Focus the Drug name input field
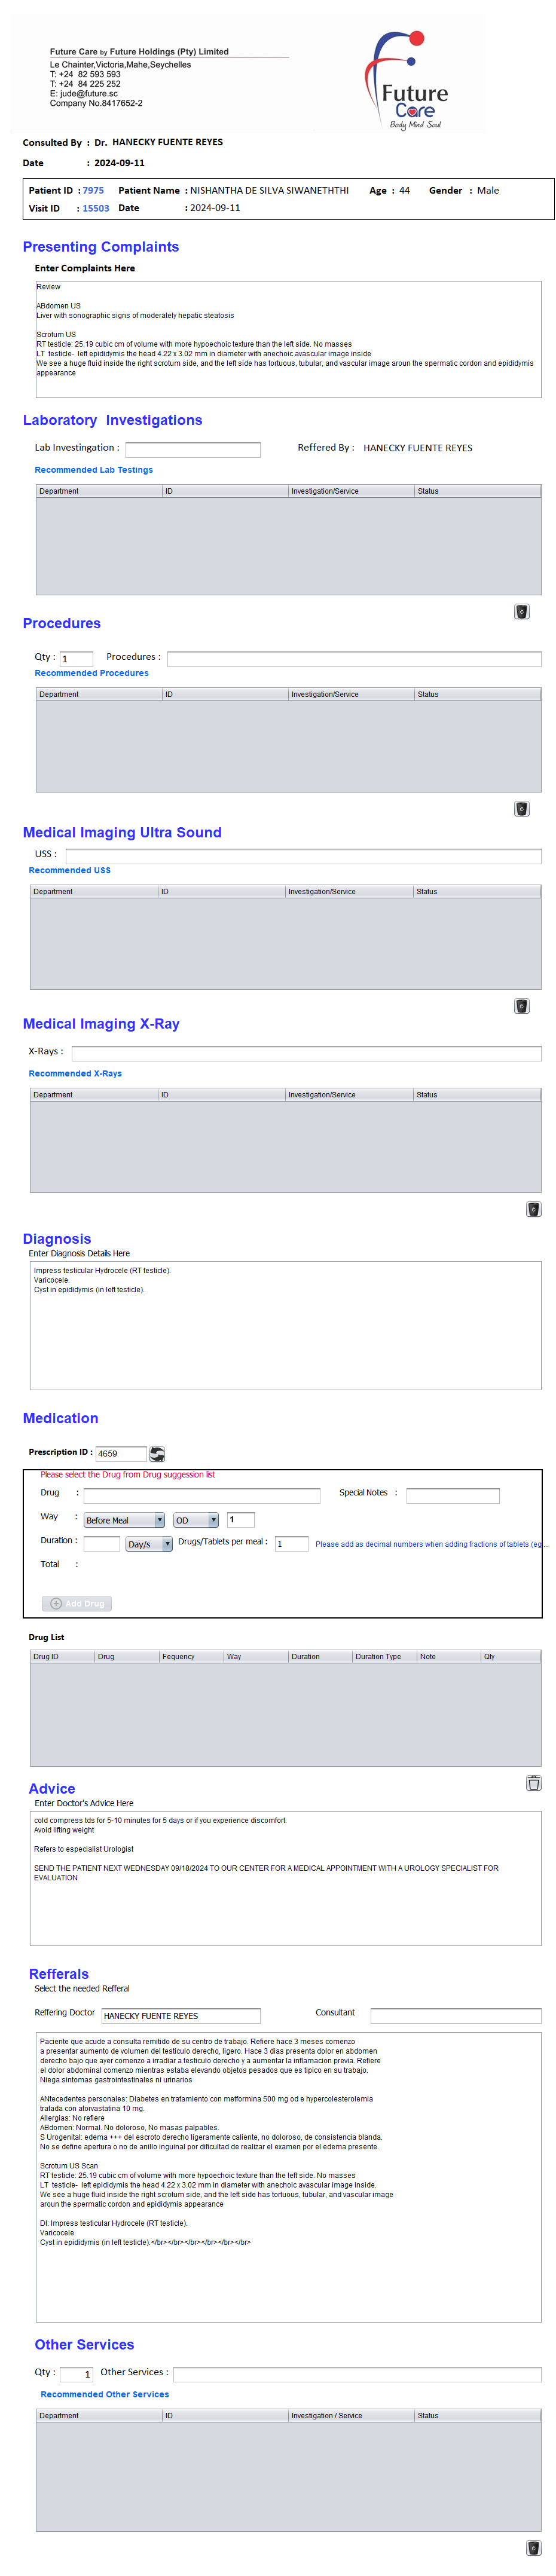This screenshot has width=556, height=2576. [x=201, y=1495]
